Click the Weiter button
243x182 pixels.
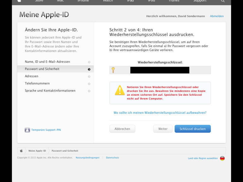(163, 129)
